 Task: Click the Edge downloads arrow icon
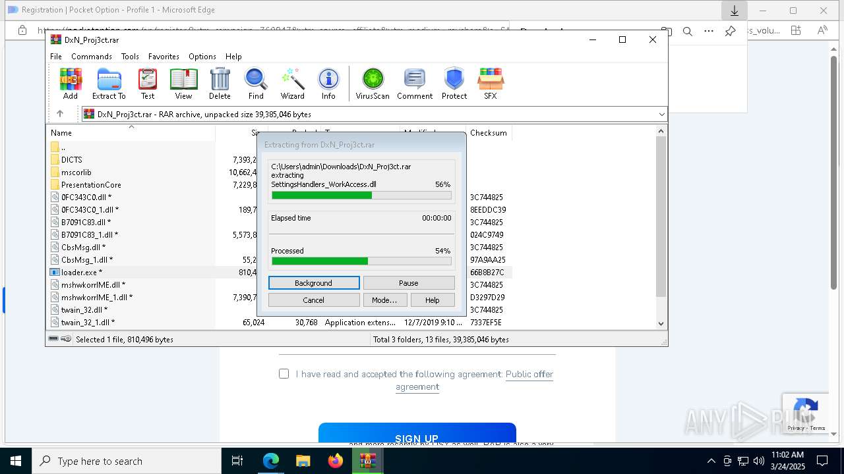(x=734, y=11)
